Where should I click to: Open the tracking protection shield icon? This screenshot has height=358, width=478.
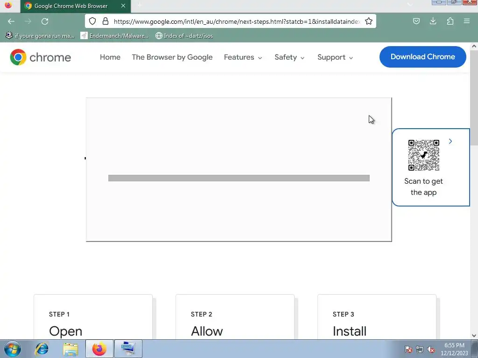point(92,21)
